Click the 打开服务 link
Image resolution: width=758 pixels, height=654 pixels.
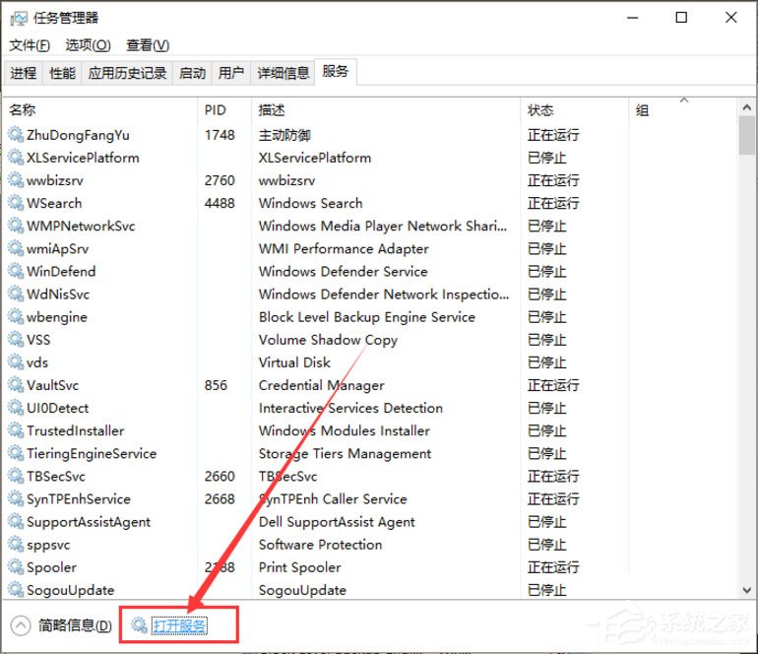(x=180, y=625)
